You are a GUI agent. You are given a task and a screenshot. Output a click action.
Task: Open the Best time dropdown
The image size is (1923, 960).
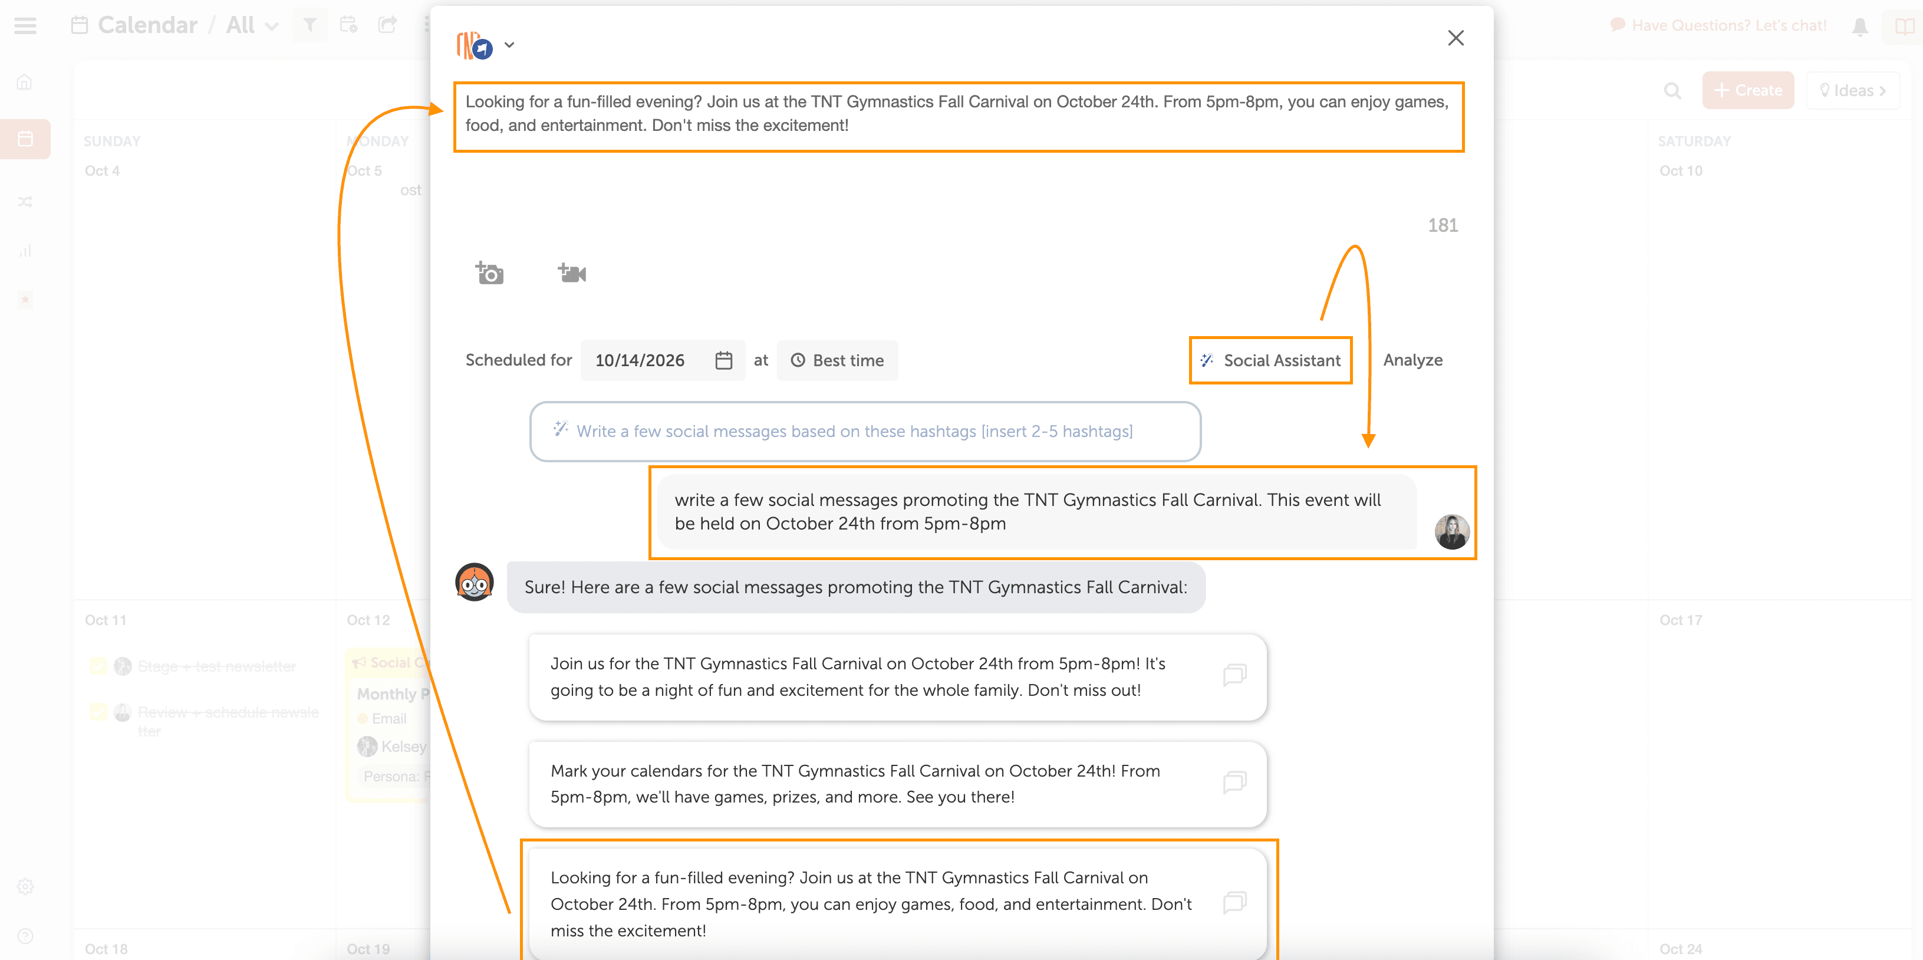coord(837,360)
